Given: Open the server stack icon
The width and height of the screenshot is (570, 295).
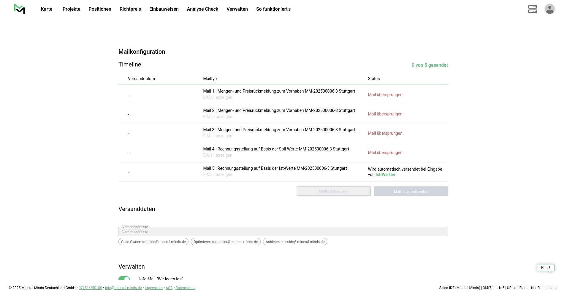Looking at the screenshot, I should (532, 9).
